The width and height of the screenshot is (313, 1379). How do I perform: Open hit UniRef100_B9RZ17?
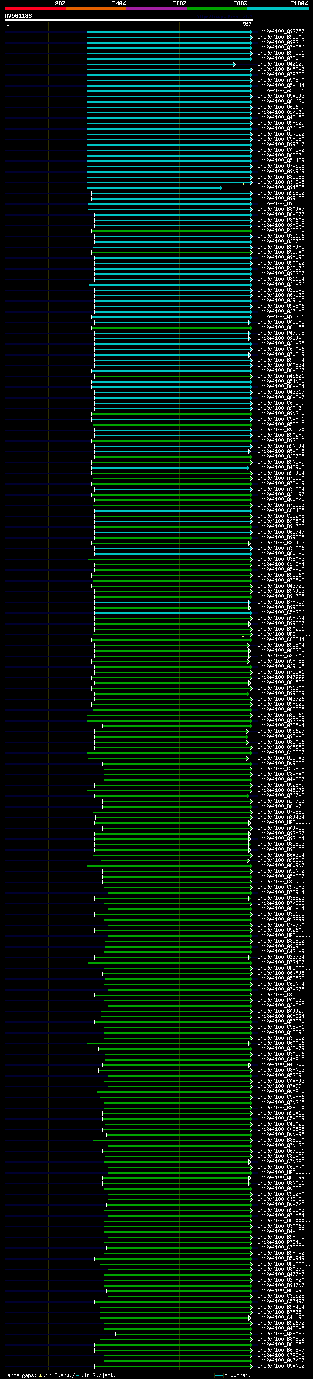coord(280,144)
